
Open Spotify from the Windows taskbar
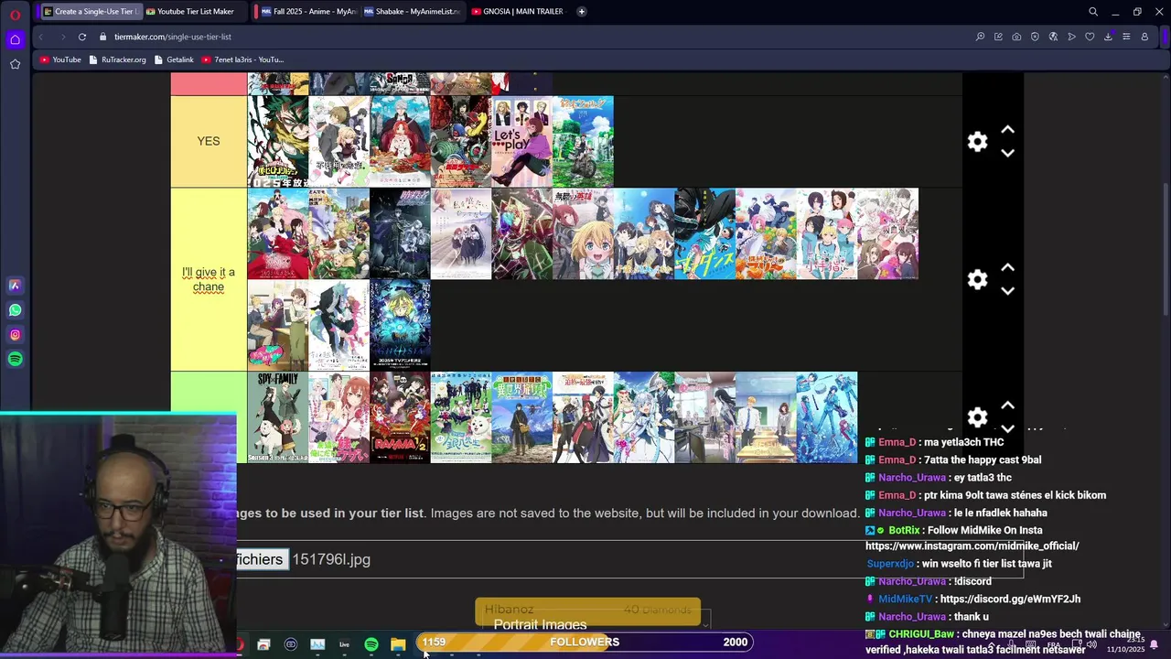click(371, 644)
